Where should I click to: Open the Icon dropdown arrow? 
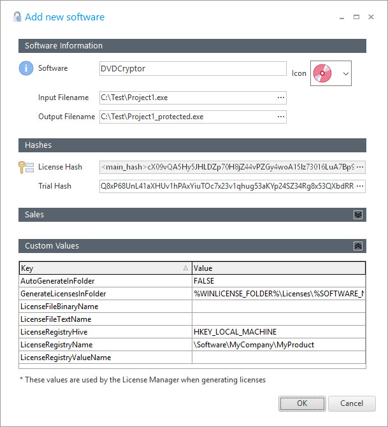coord(346,73)
